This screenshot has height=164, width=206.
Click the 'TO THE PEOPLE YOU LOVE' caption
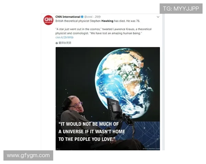coord(87,139)
